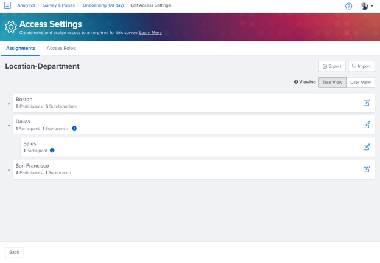The height and width of the screenshot is (263, 380).
Task: Expand the San Francisco branch
Action: coord(9,170)
